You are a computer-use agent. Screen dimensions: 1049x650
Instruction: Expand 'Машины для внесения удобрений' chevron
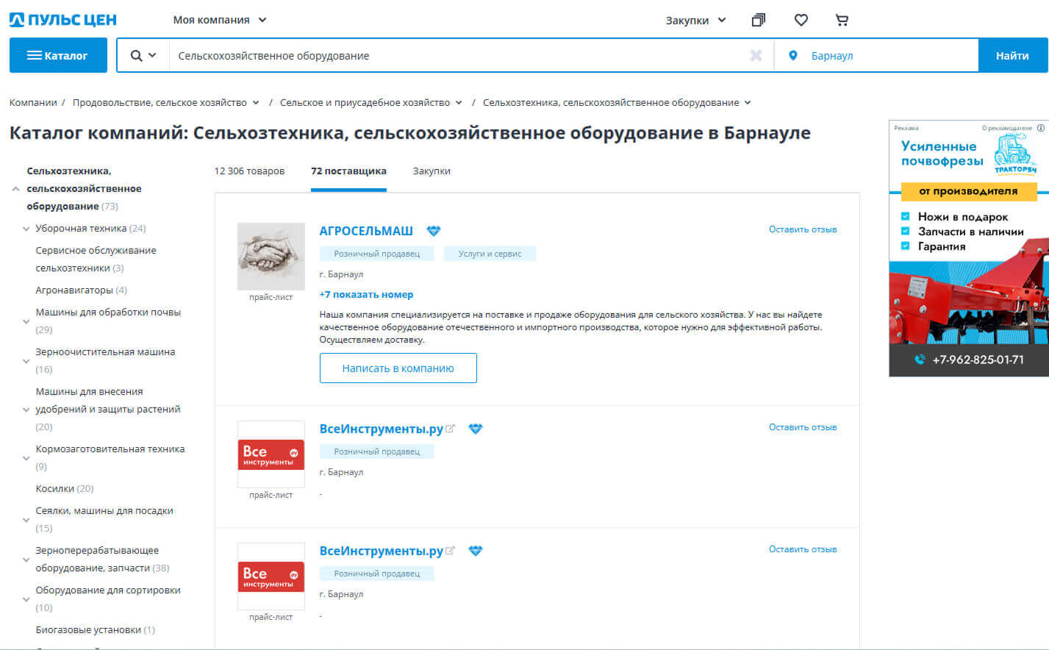26,410
